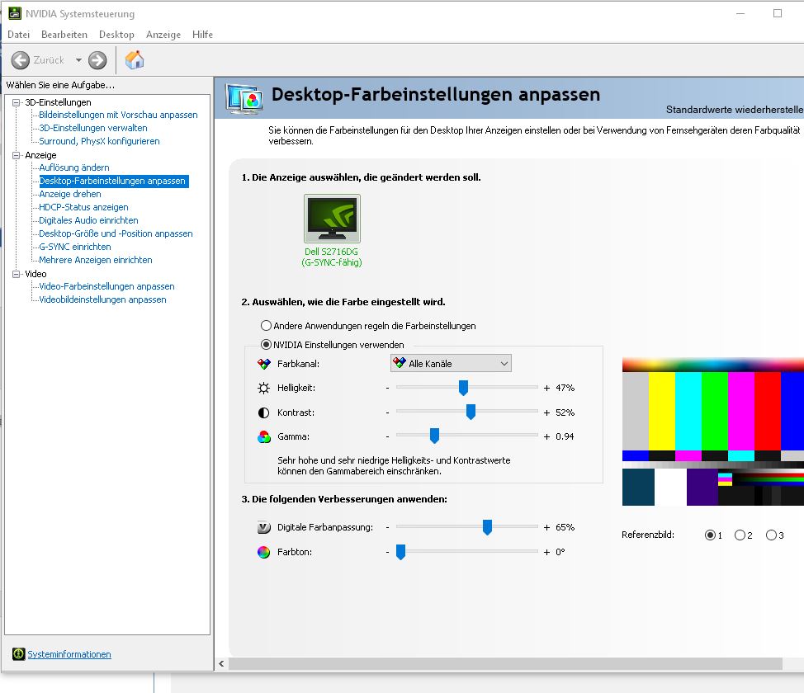
Task: Click the plus sign beside Helligkeit slider
Action: click(x=546, y=388)
